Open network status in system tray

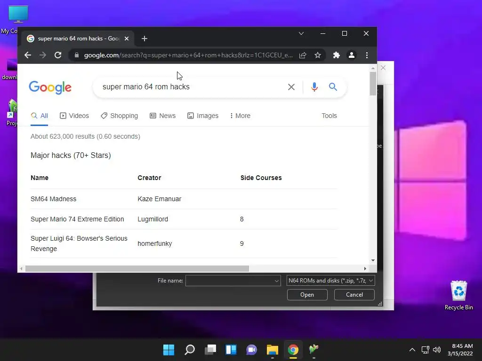pyautogui.click(x=426, y=350)
